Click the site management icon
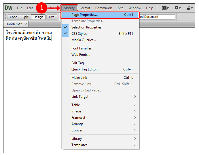199x155 pixels. (x=190, y=8)
